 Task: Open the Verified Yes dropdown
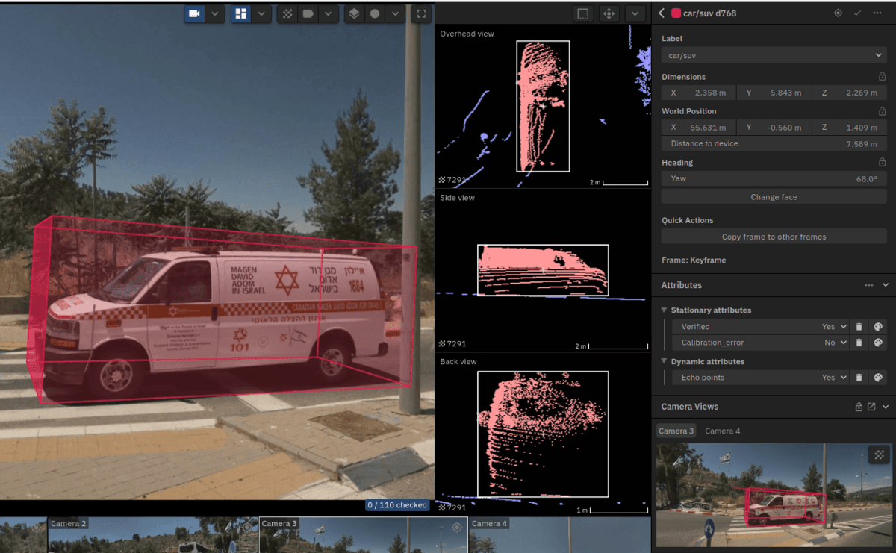pos(835,326)
